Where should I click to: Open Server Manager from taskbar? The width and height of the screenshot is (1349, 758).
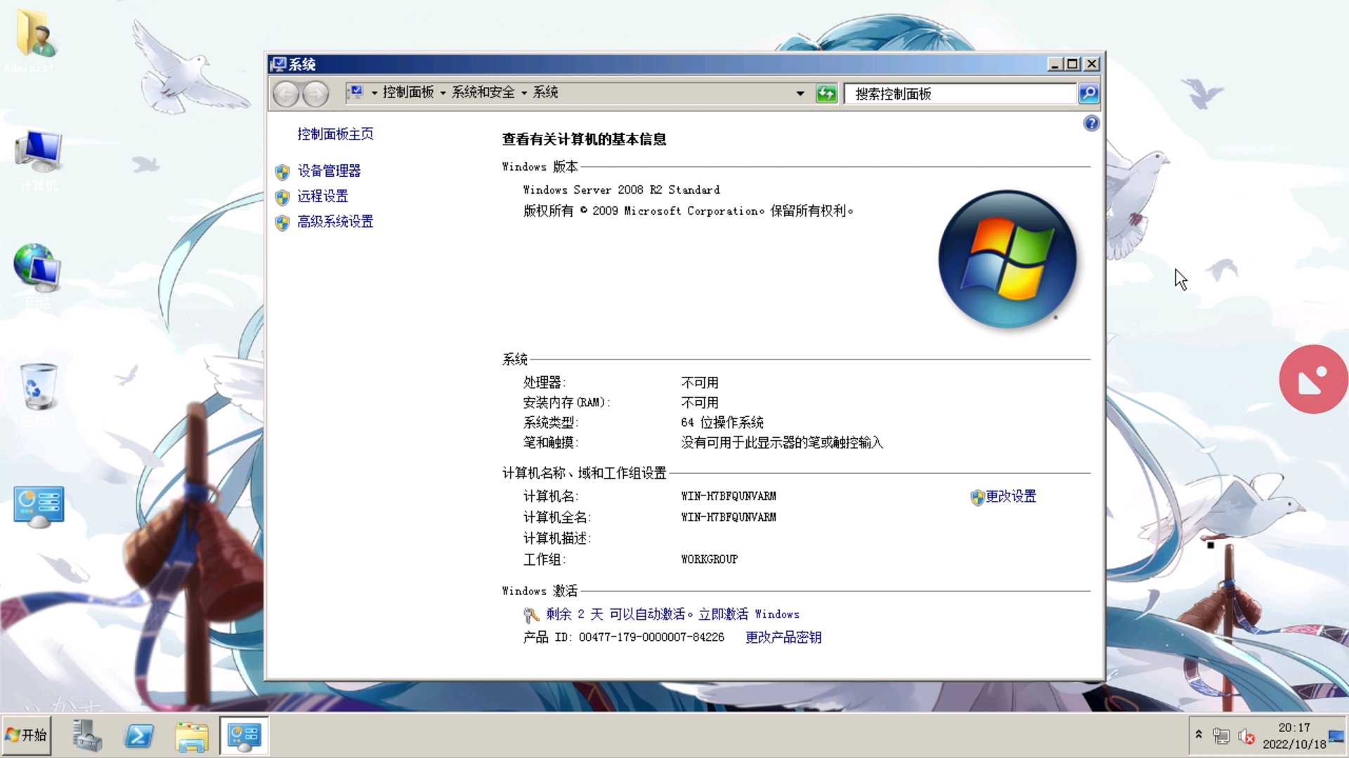(x=87, y=736)
